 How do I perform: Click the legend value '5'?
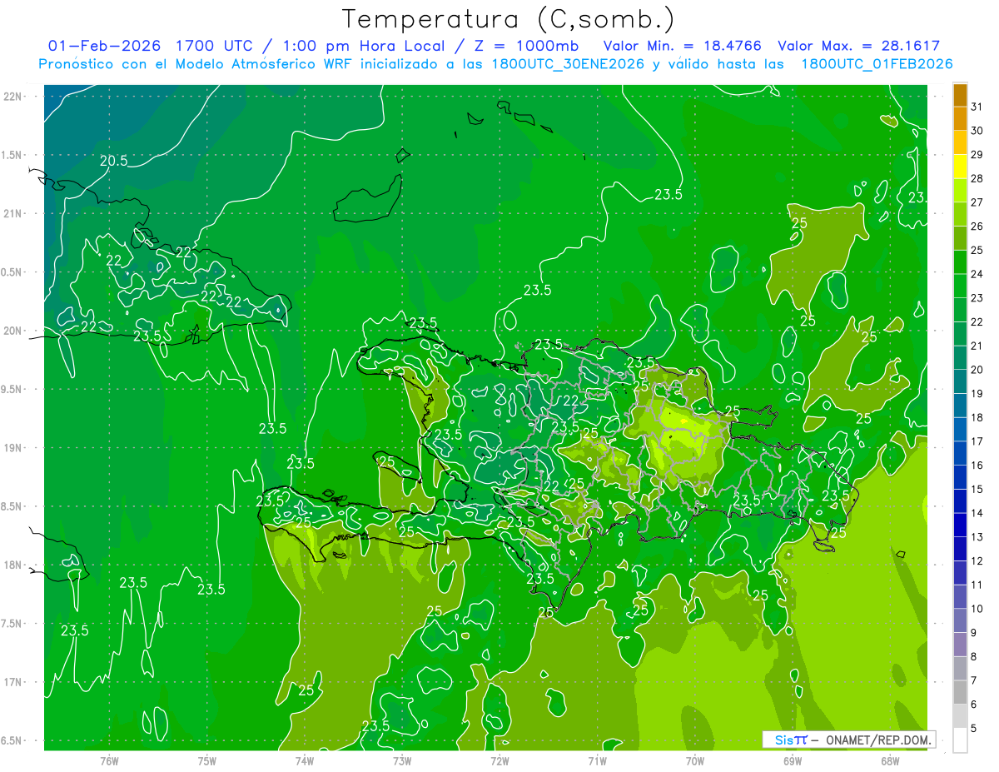(975, 729)
